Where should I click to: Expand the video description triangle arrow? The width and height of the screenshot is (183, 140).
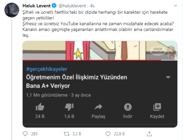point(168,77)
